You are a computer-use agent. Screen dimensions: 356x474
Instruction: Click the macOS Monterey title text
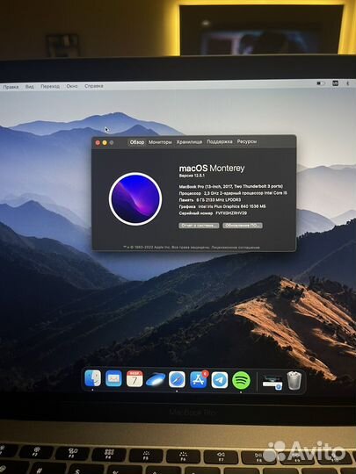pos(212,168)
